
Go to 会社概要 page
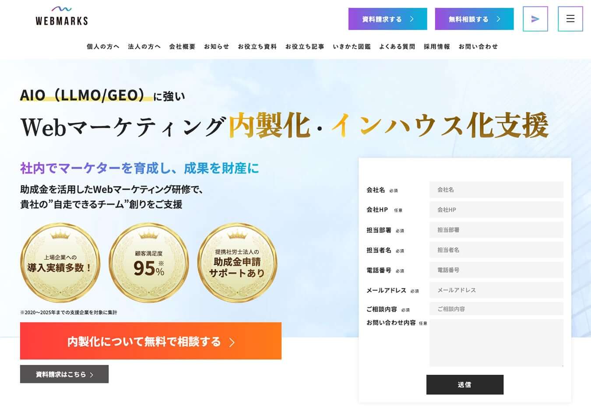point(182,46)
